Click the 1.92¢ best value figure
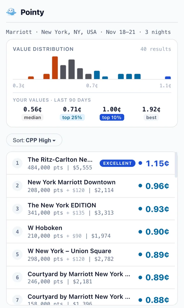This screenshot has height=308, width=184. tap(151, 109)
